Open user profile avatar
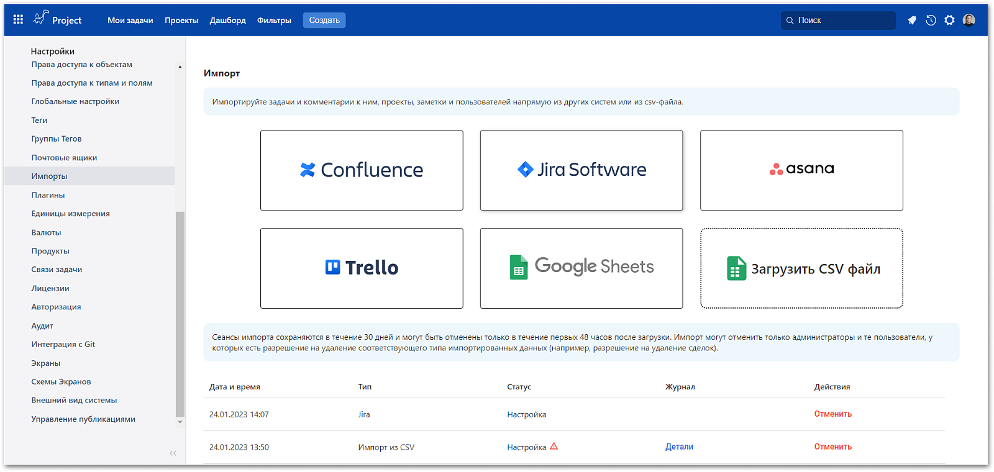The height and width of the screenshot is (472, 994). [x=969, y=20]
